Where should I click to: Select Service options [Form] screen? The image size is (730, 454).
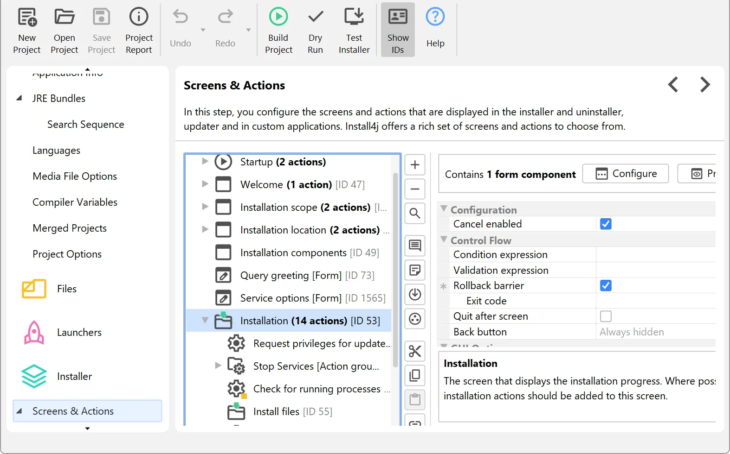click(313, 298)
